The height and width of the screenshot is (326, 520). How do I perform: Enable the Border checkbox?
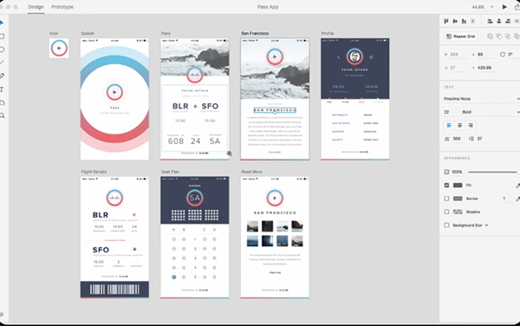click(446, 199)
